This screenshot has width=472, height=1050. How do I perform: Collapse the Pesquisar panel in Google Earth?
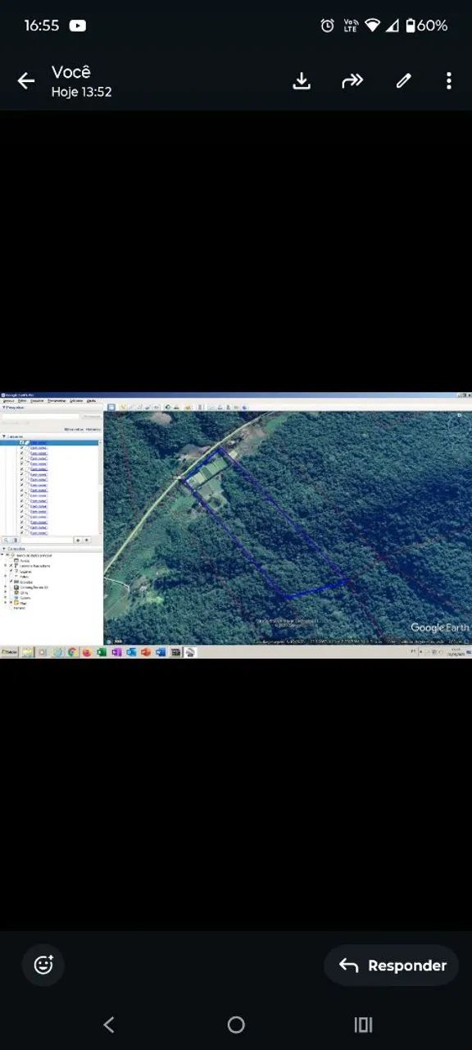tap(3, 407)
